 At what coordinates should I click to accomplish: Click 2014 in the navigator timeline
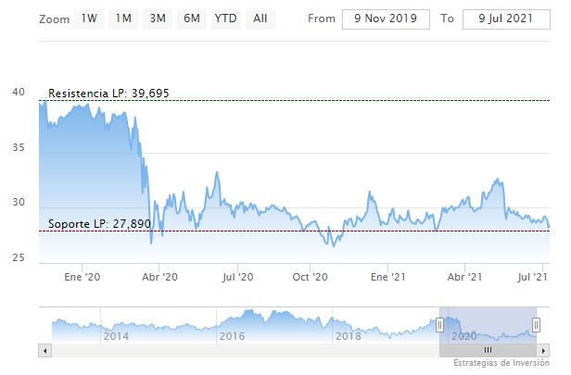tap(115, 335)
